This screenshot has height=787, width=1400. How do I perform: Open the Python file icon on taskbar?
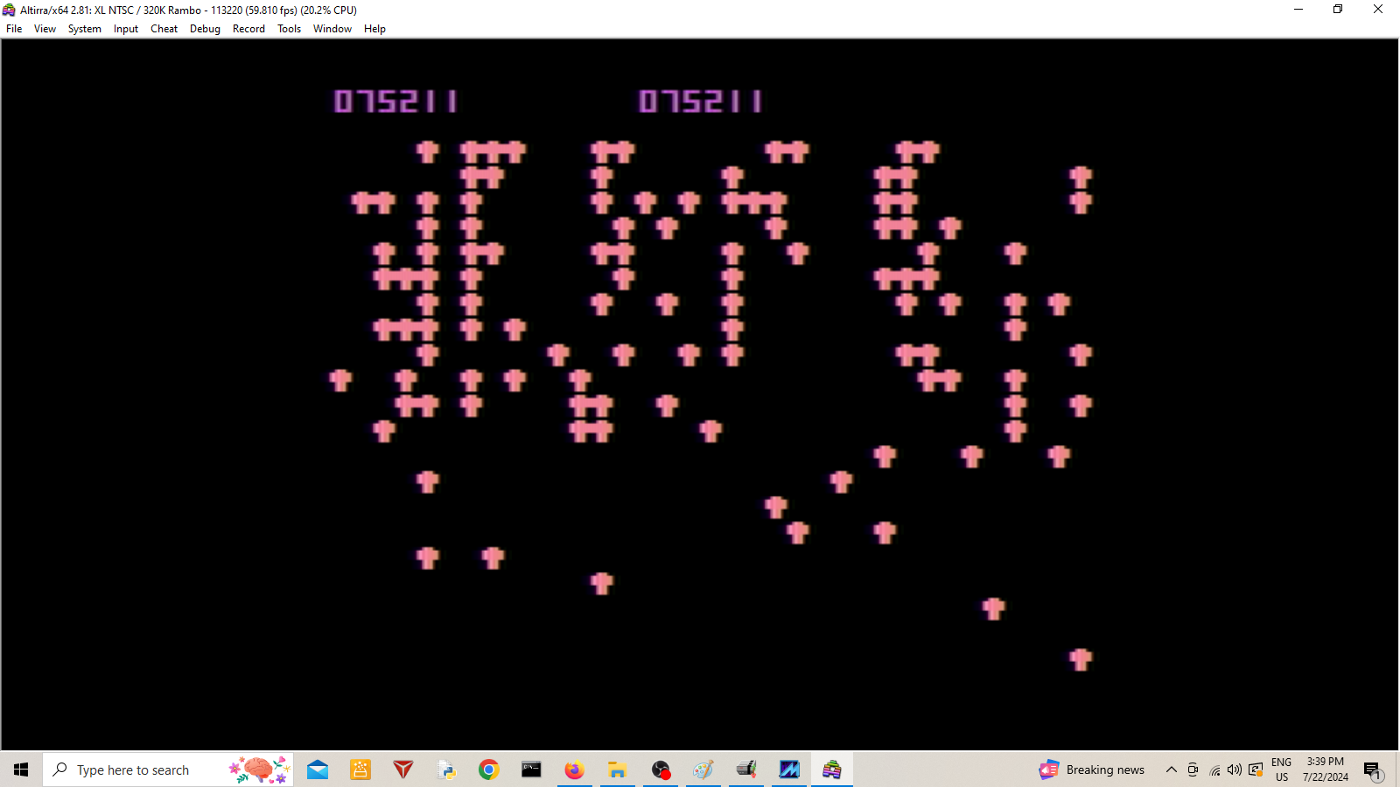point(446,770)
